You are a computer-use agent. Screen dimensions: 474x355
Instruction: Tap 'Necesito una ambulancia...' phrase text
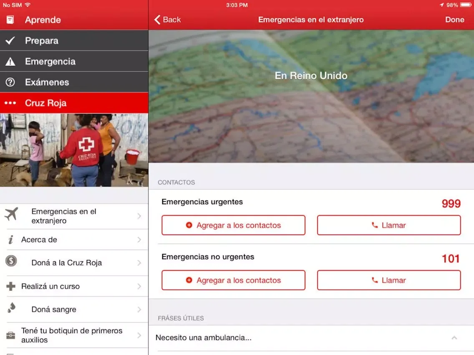[204, 338]
